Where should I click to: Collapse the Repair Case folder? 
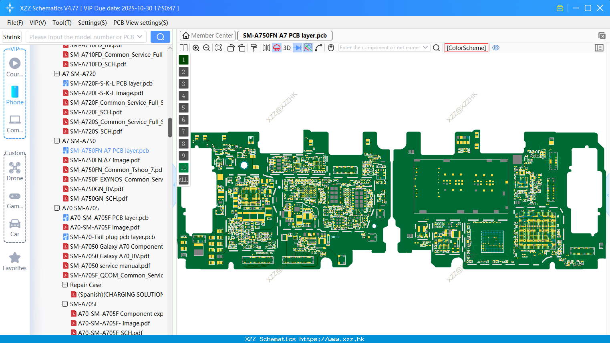(x=65, y=285)
